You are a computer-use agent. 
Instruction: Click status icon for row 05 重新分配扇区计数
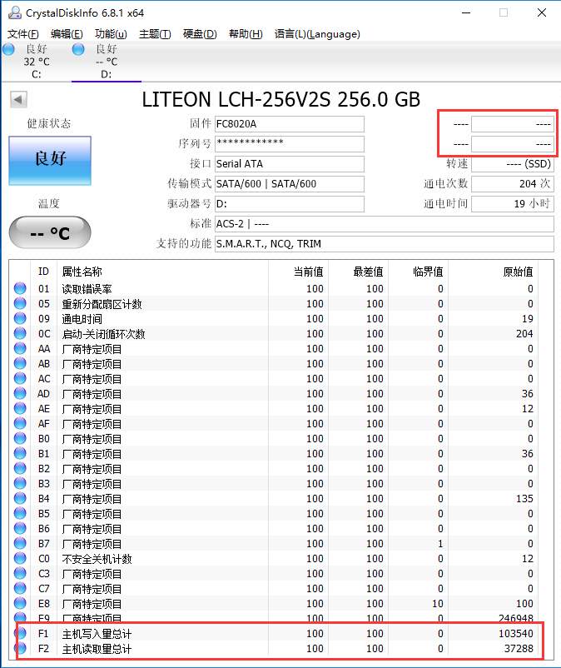coord(20,303)
